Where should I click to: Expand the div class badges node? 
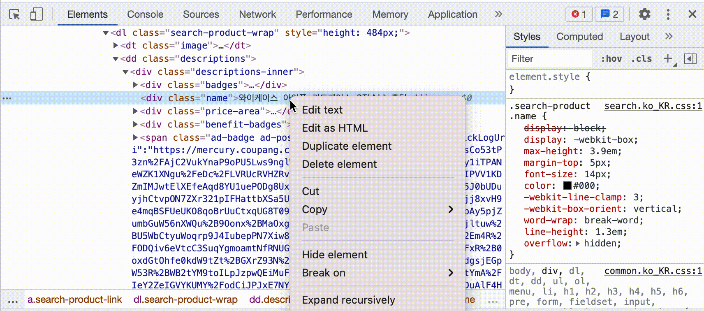pos(136,85)
